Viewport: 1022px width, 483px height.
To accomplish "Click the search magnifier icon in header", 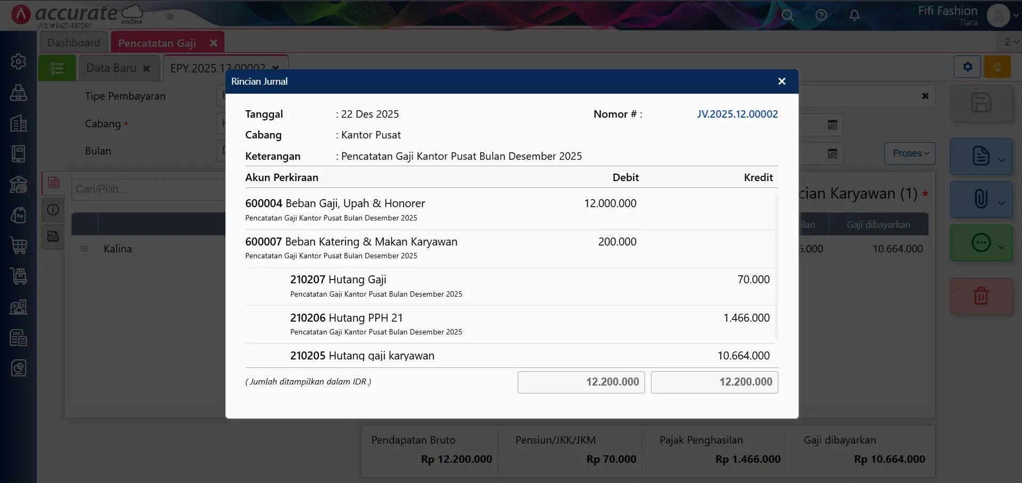I will (787, 15).
